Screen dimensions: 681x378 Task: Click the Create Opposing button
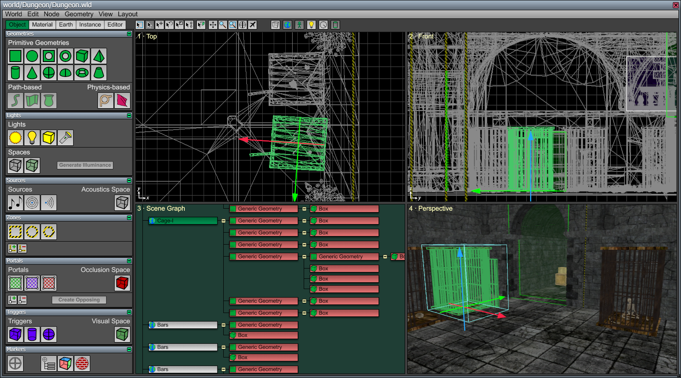(x=79, y=300)
